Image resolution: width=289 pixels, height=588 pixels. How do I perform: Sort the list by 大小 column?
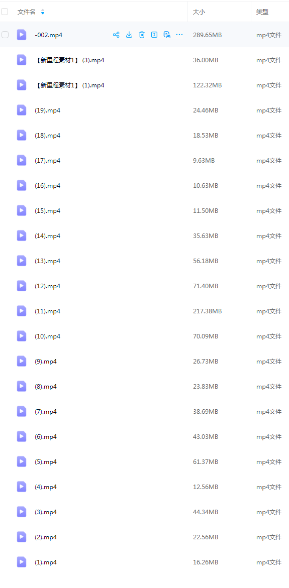[199, 12]
